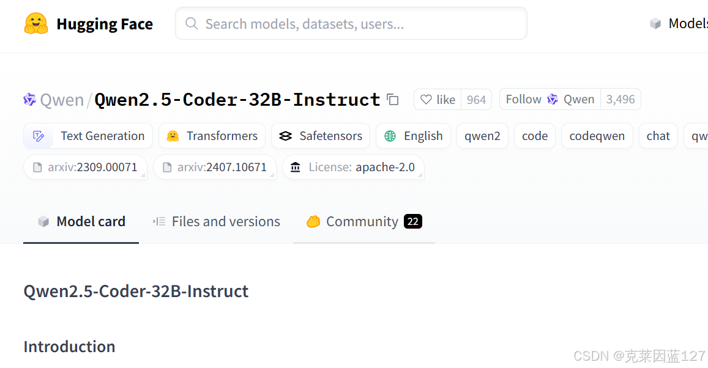
Task: Open the License: apache-2.0 tag
Action: 353,167
